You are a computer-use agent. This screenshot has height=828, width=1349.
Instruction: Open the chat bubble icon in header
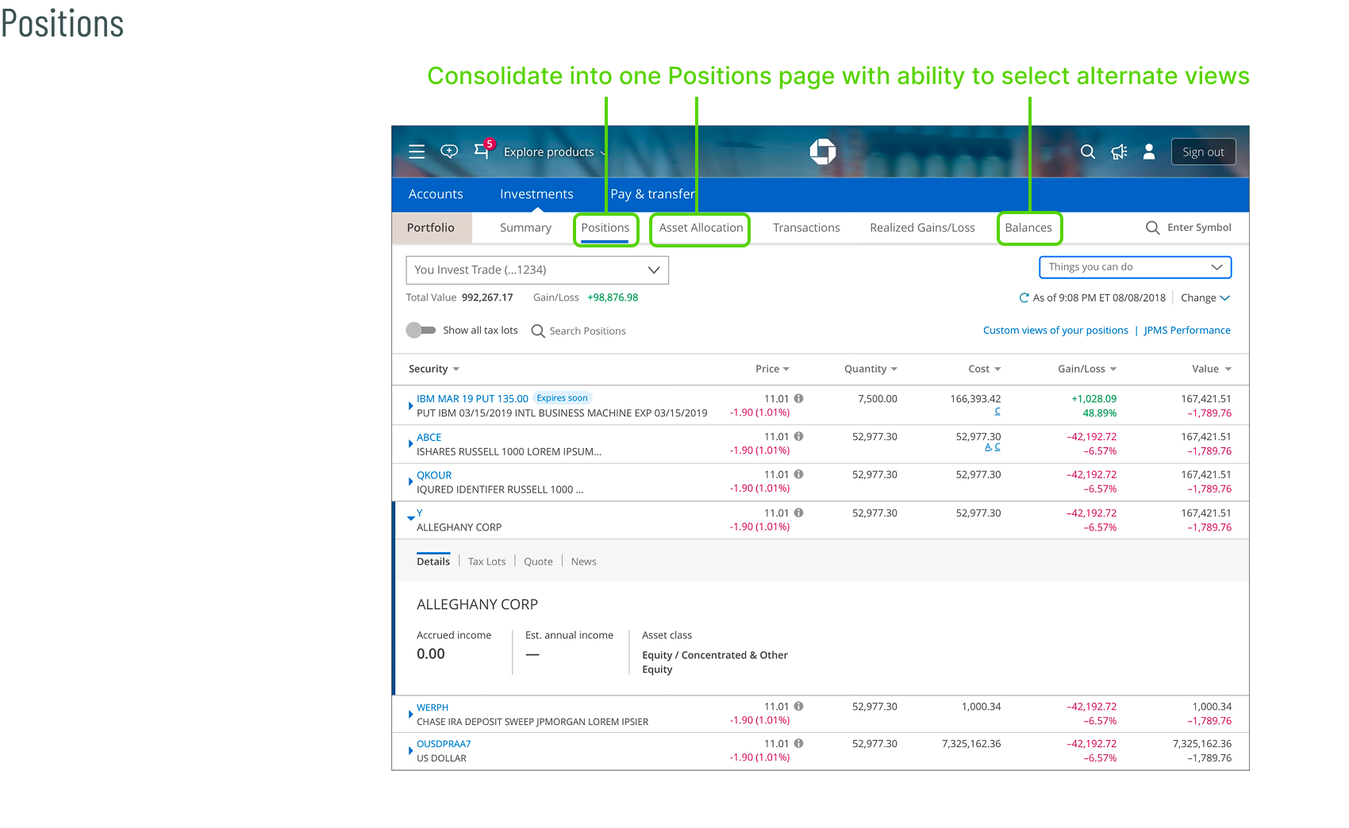pyautogui.click(x=449, y=151)
